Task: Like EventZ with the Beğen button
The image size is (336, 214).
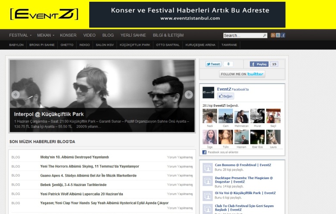Action: [225, 96]
